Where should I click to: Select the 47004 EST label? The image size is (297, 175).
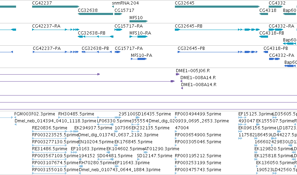[182, 128]
